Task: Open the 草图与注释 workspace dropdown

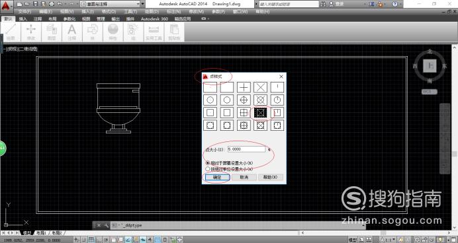Action: click(110, 4)
